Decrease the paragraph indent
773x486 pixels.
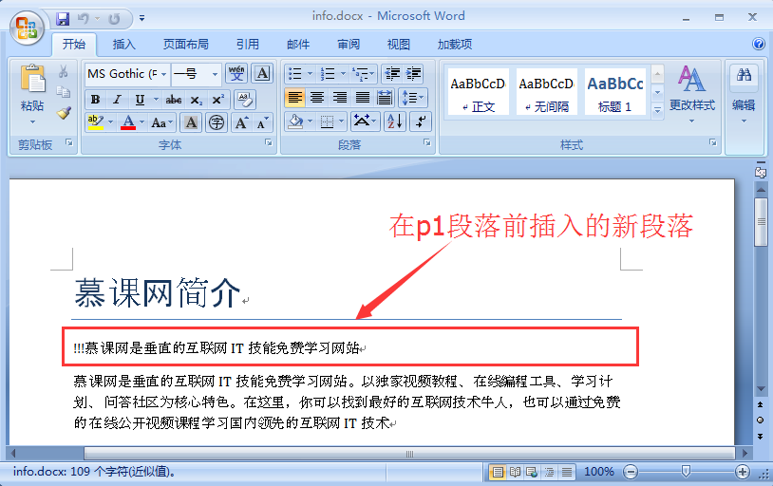pos(392,74)
